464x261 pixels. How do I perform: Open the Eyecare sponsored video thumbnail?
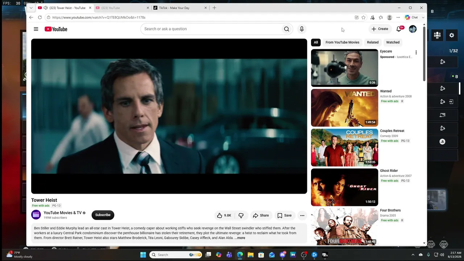pos(344,68)
